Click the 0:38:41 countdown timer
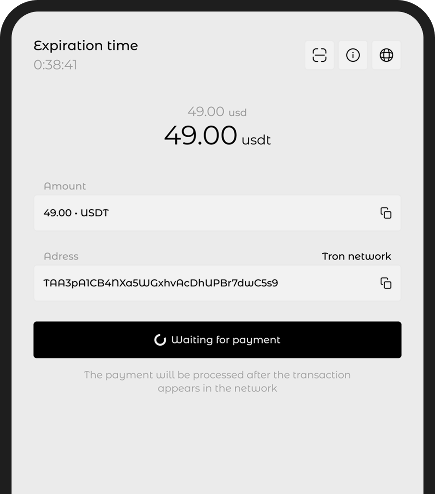 tap(55, 65)
